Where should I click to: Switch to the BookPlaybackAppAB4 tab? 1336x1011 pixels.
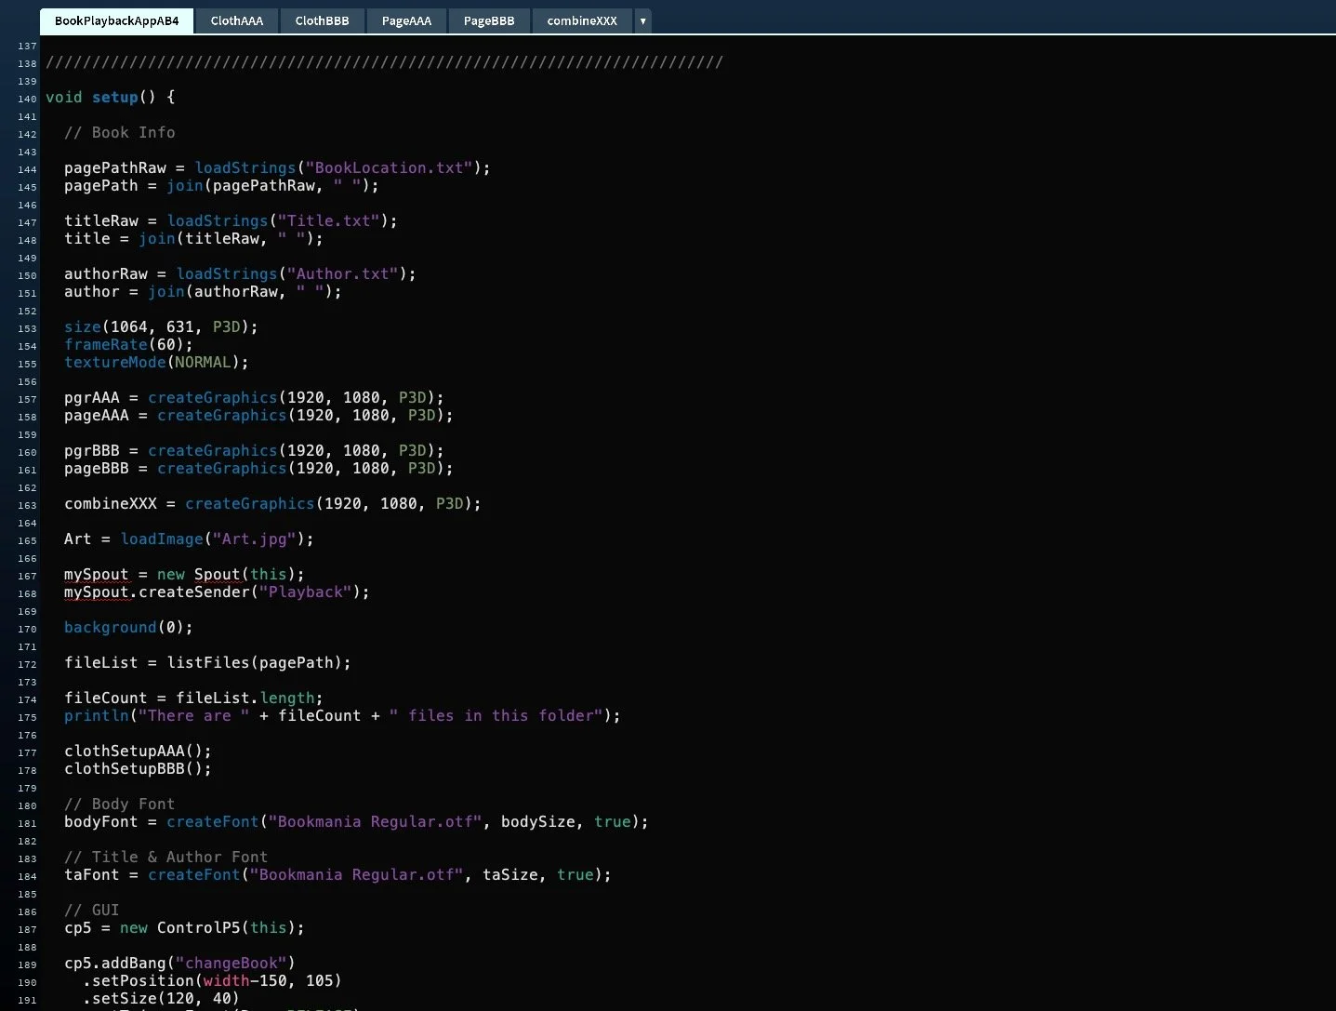coord(116,20)
